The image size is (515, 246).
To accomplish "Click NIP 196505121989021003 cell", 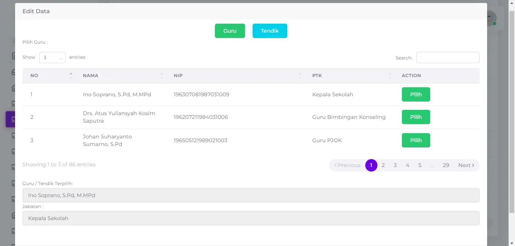I will (200, 140).
